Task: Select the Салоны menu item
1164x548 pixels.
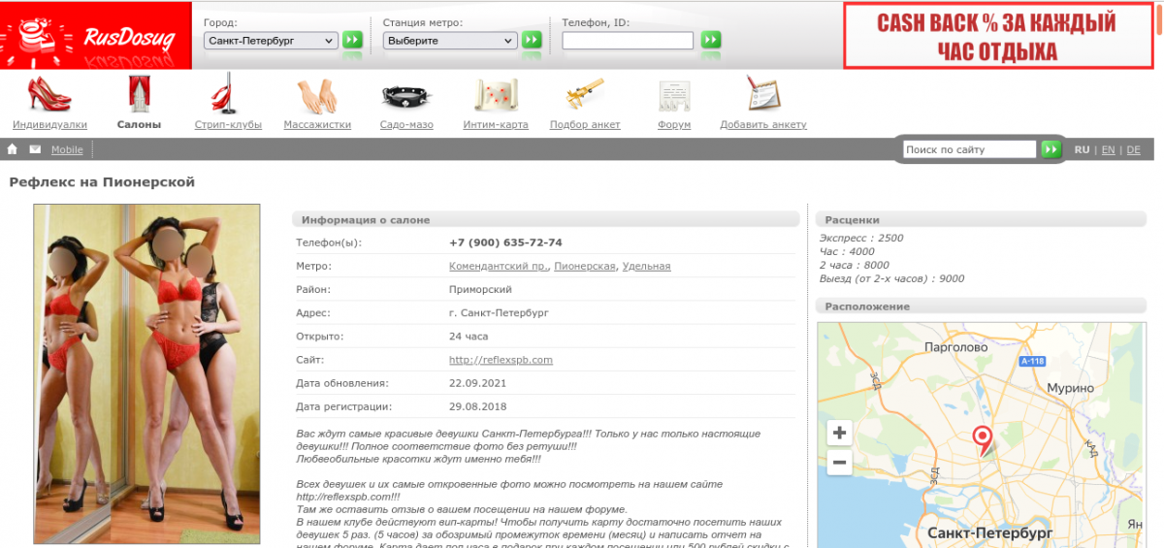Action: [139, 124]
